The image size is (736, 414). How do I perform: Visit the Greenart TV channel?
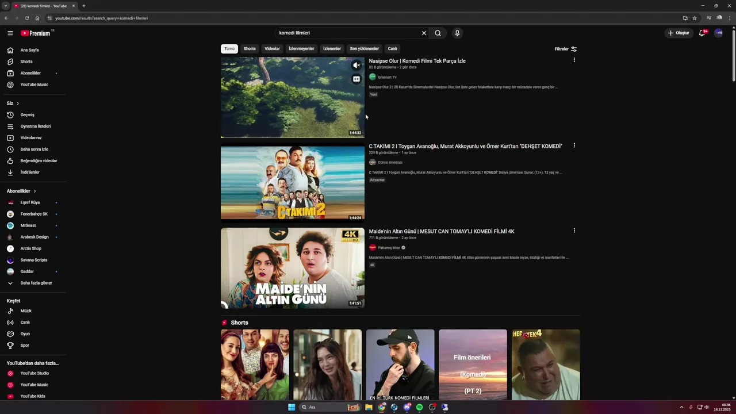click(x=387, y=77)
